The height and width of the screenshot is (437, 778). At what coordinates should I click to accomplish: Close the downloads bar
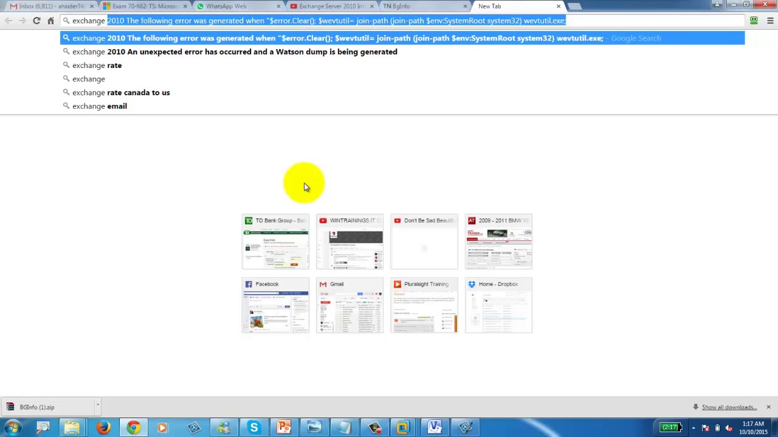pos(768,407)
